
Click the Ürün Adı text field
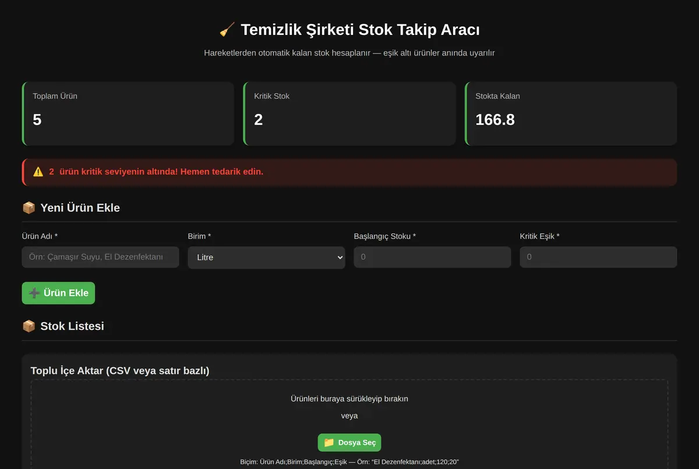(100, 257)
